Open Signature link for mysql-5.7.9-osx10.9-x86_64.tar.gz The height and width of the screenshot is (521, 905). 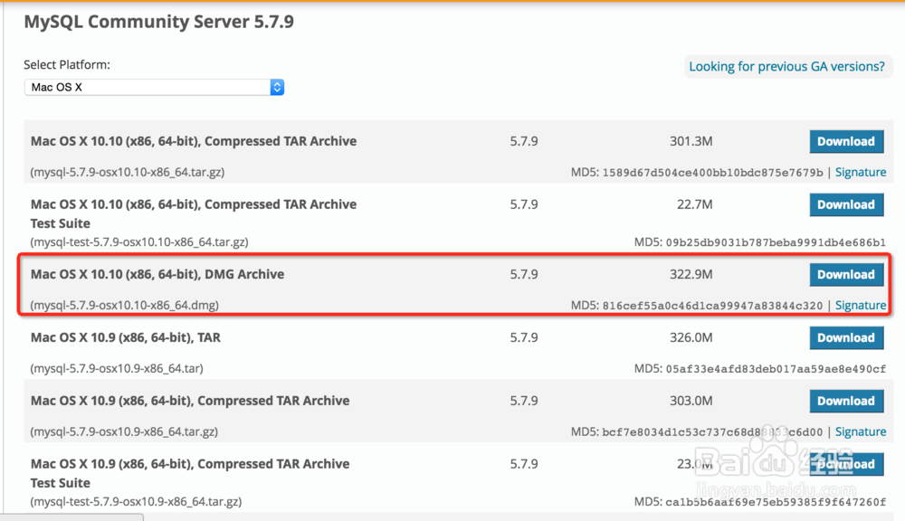point(861,431)
